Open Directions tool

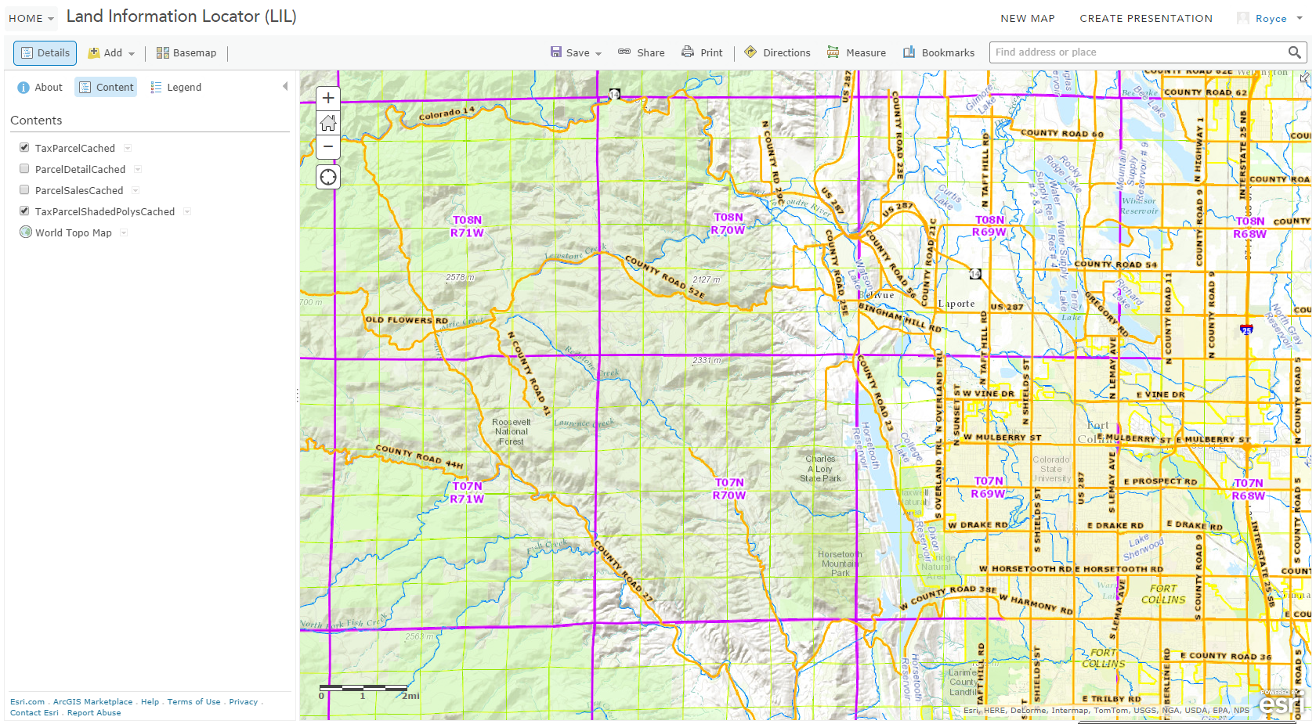[x=777, y=52]
